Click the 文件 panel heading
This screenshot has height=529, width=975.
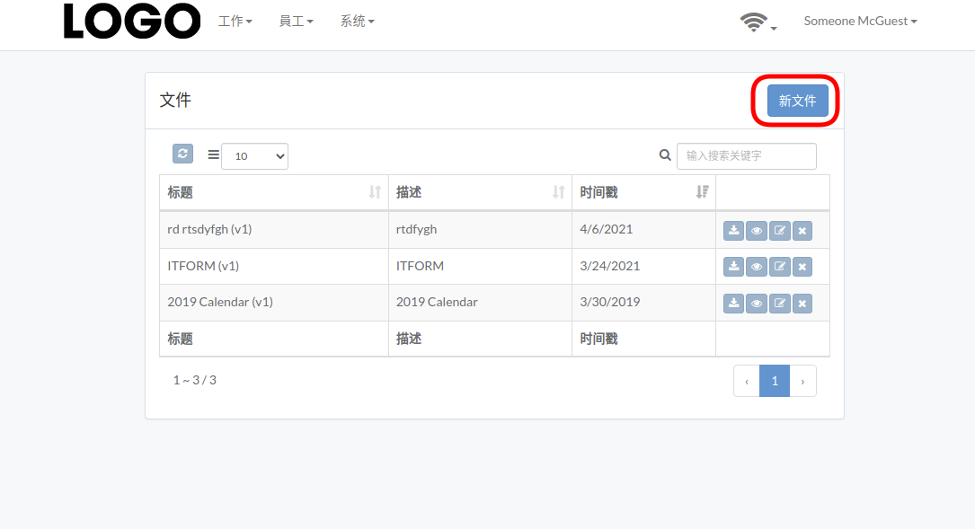tap(175, 100)
